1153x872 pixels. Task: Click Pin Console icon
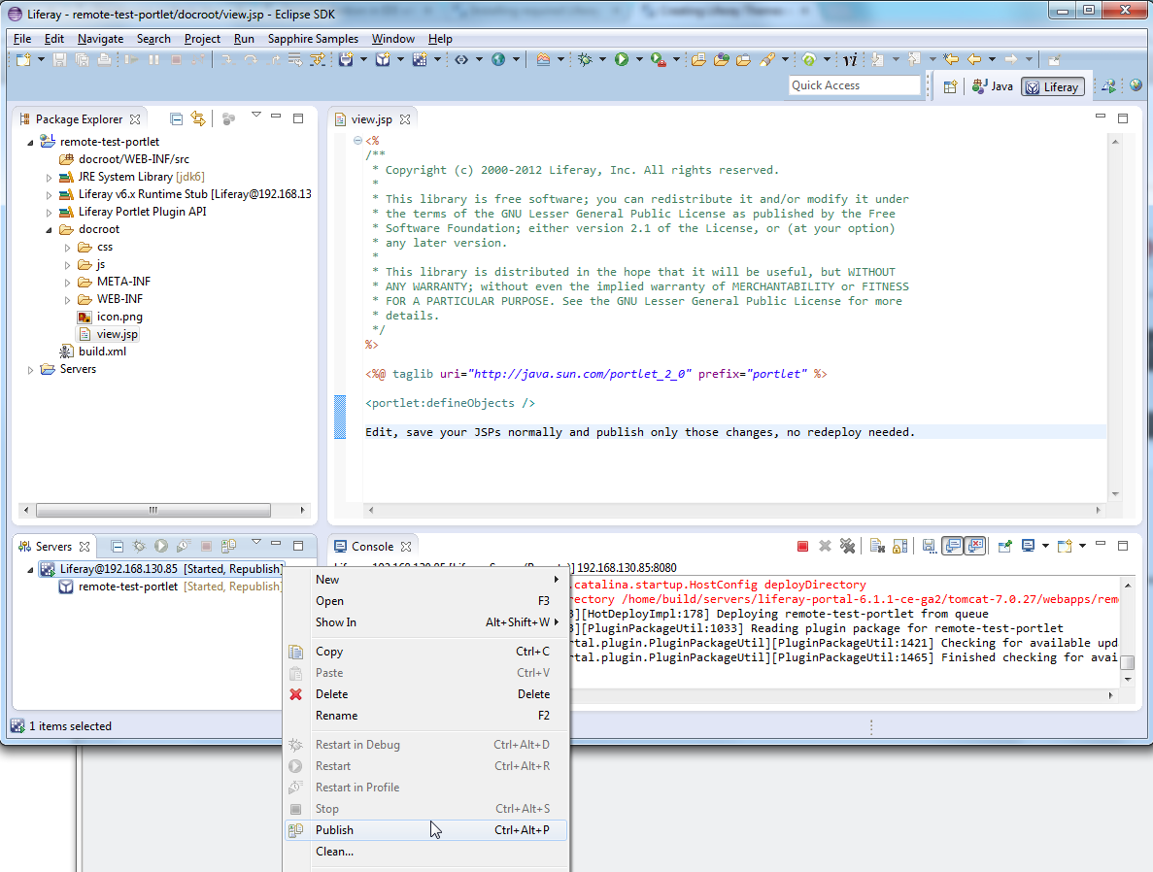[1004, 547]
